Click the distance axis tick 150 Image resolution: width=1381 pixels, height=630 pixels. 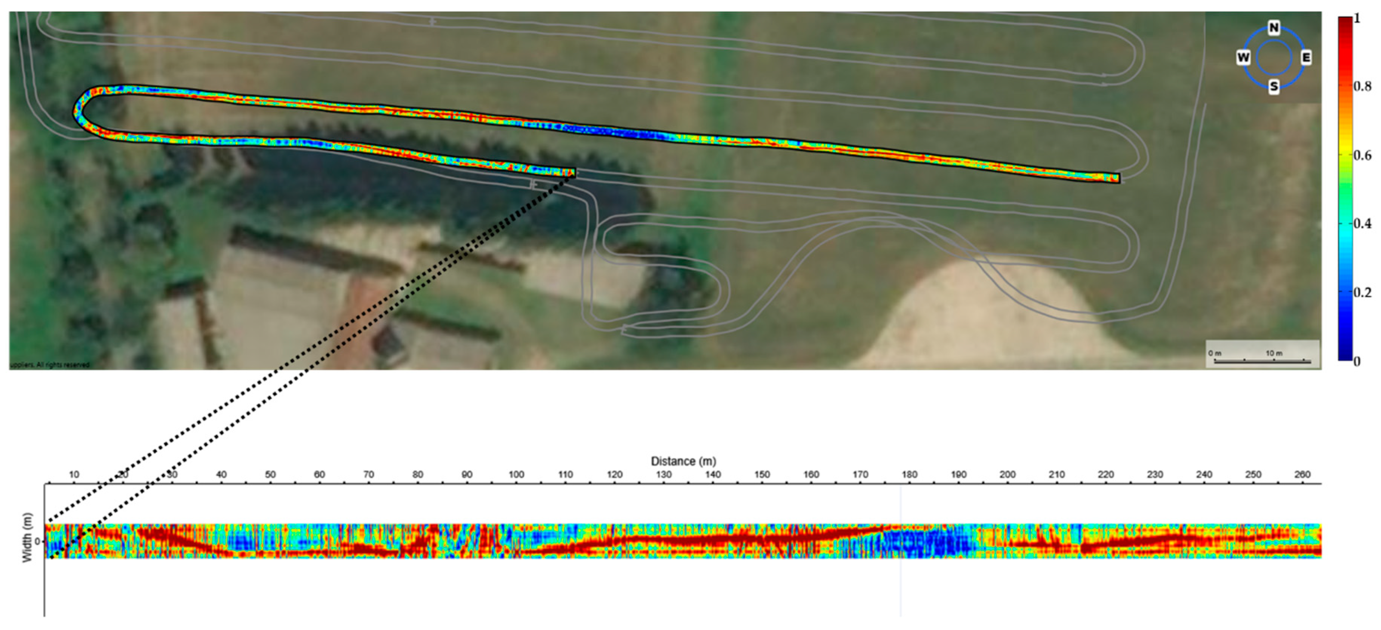tap(762, 474)
